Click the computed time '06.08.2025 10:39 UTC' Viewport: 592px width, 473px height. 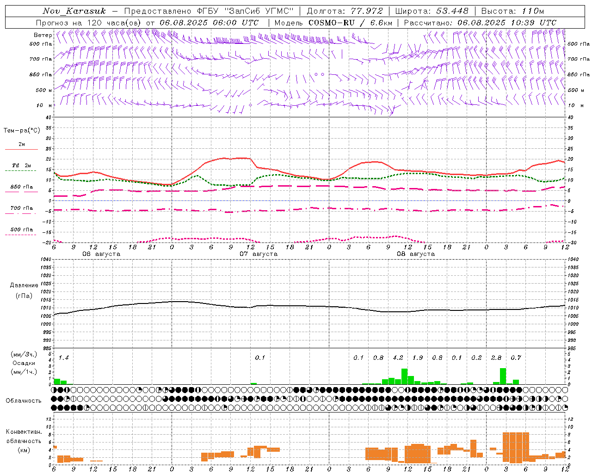click(x=507, y=23)
